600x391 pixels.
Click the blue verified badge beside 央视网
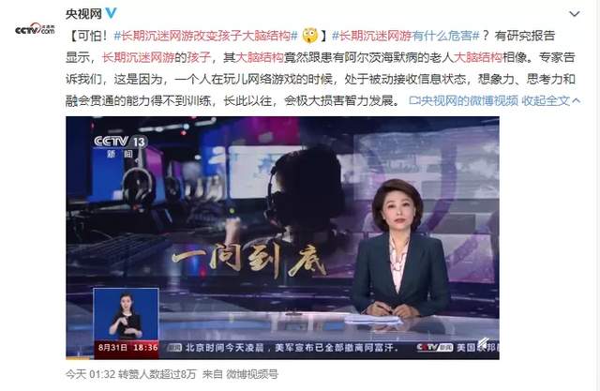click(111, 13)
